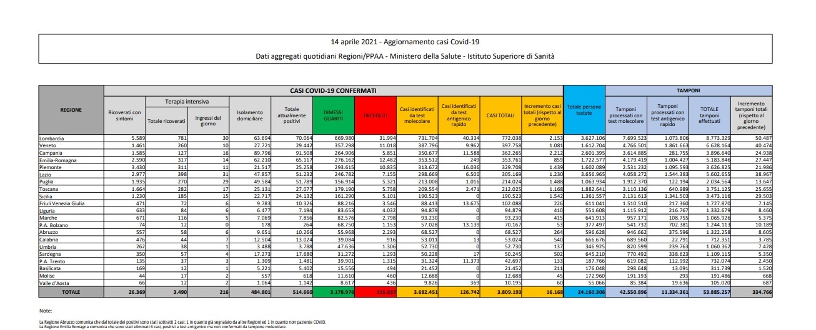Click the green DIMESSI GUARITI header cell
Screen dimensions: 816x330
pyautogui.click(x=334, y=114)
